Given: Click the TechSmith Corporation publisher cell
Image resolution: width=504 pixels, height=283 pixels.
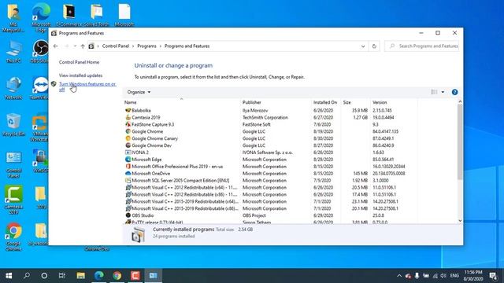Looking at the screenshot, I should click(x=265, y=117).
